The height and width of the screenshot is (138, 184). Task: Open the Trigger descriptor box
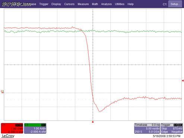tap(172, 128)
